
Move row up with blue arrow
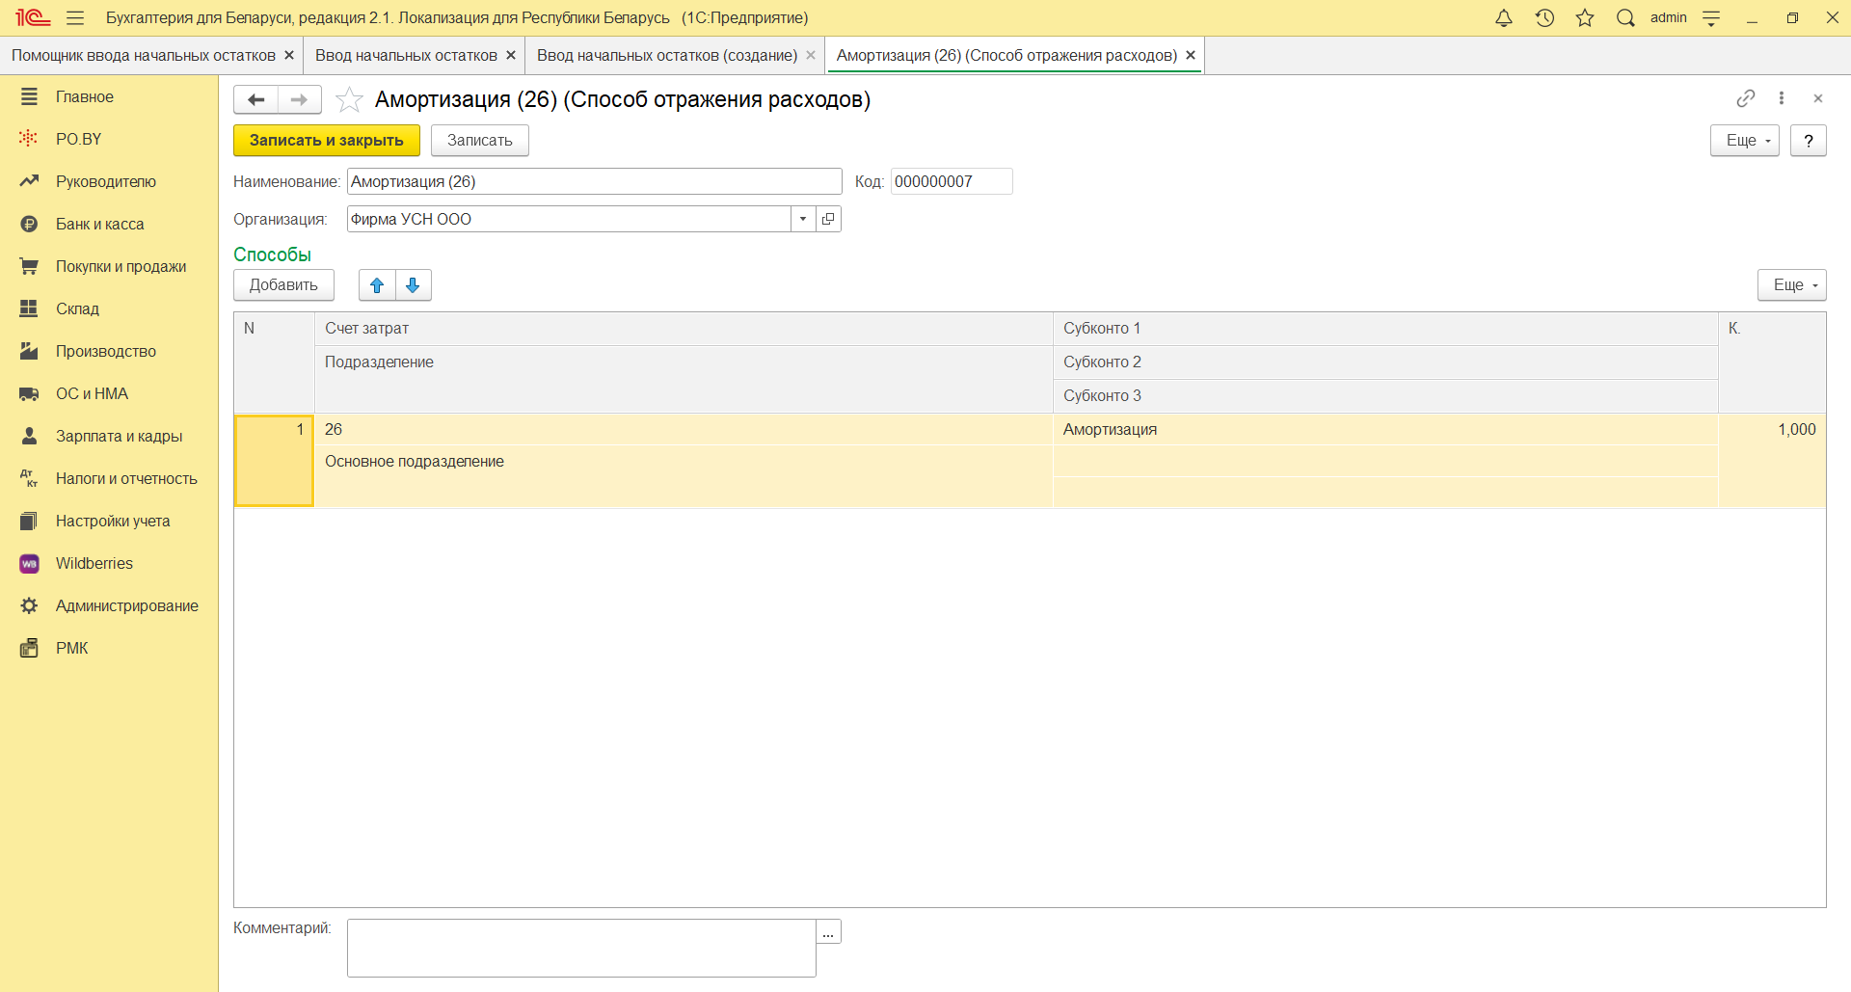pyautogui.click(x=377, y=285)
